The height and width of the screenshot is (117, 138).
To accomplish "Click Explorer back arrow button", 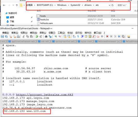I will pos(4,5).
